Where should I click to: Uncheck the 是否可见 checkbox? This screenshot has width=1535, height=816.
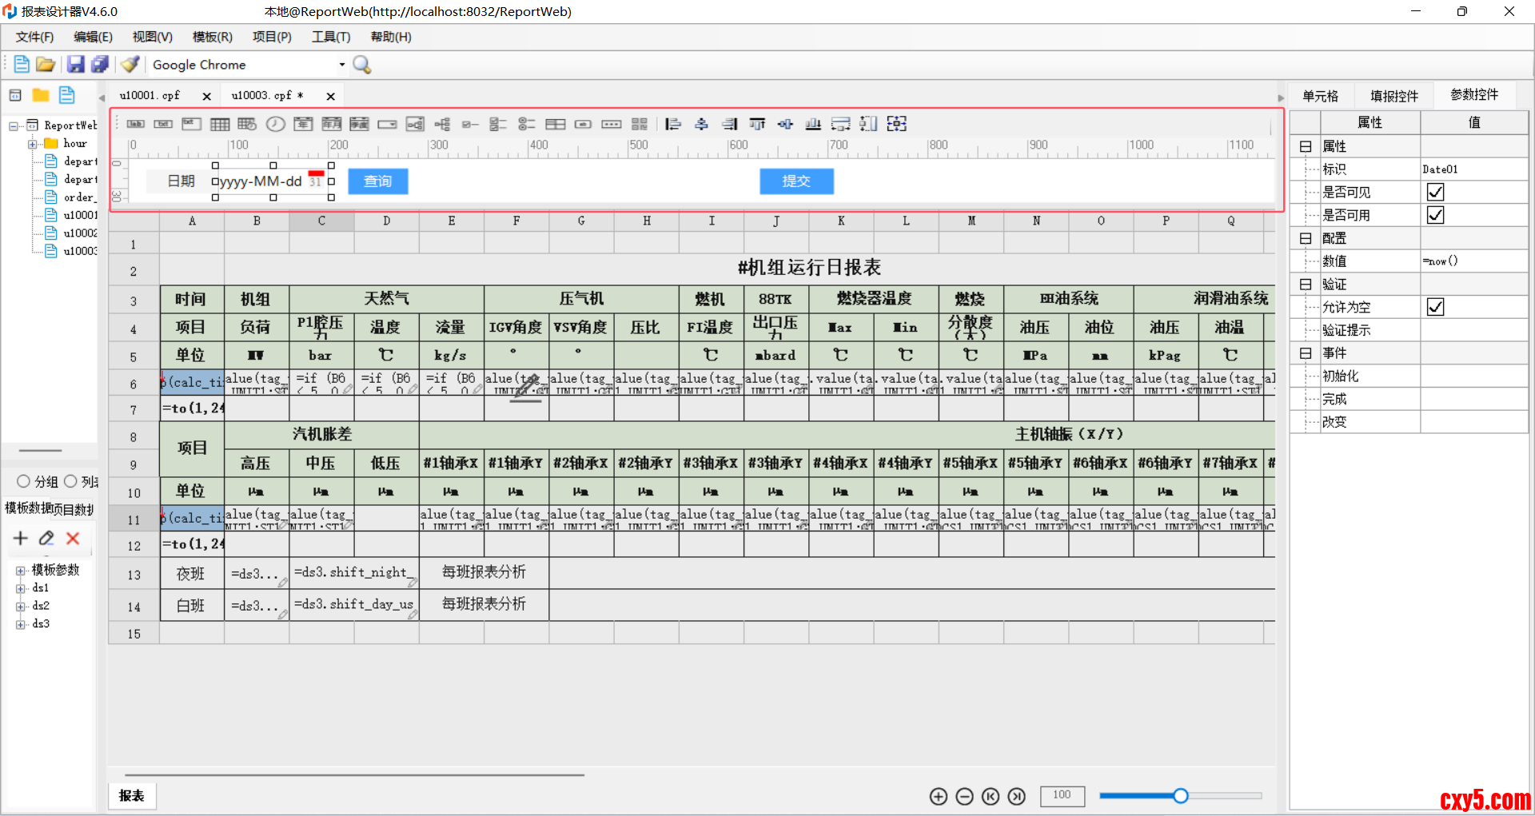click(x=1435, y=192)
